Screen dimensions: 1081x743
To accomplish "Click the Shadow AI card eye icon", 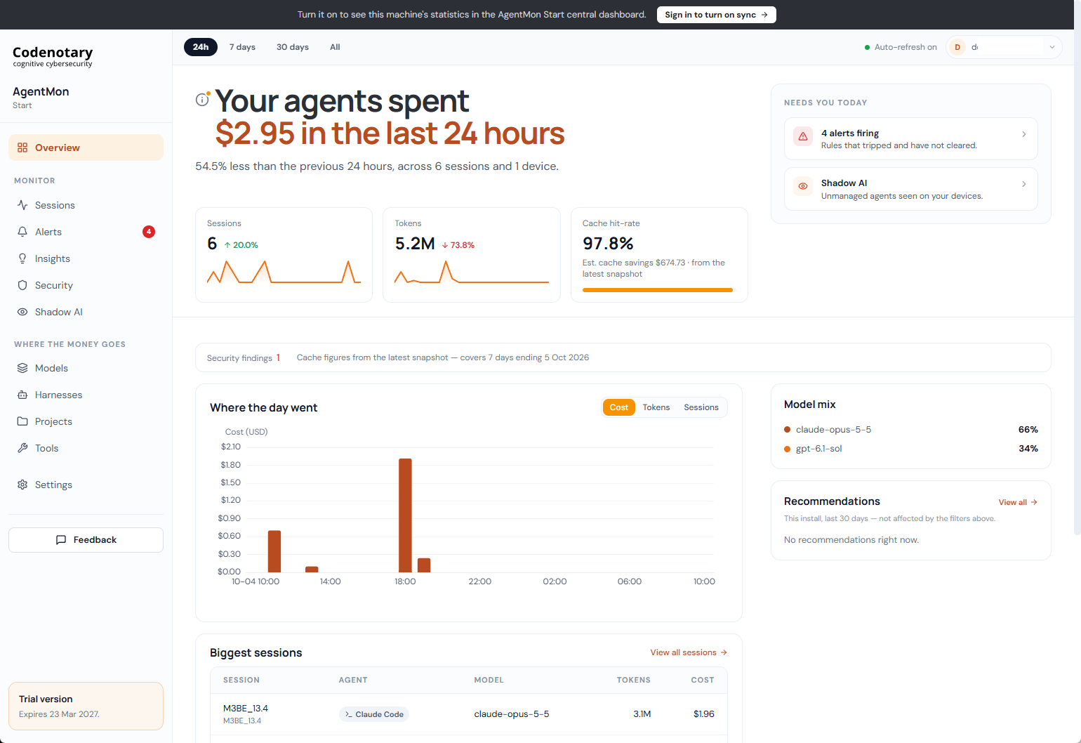I will click(x=803, y=186).
